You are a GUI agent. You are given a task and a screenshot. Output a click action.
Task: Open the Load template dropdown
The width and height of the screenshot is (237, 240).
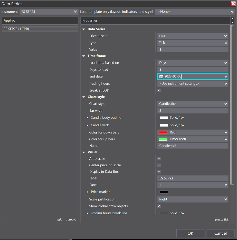coord(194,12)
